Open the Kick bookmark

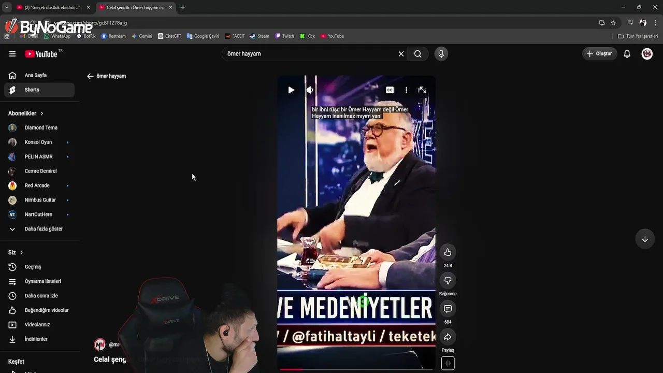307,36
